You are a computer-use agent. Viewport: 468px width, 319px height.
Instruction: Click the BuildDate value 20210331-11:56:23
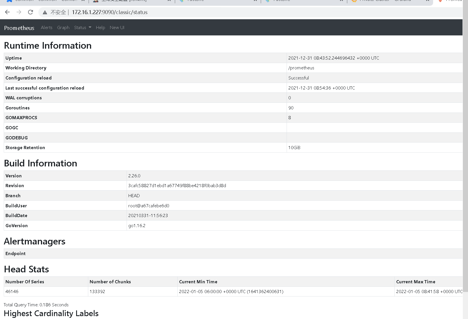[148, 216]
